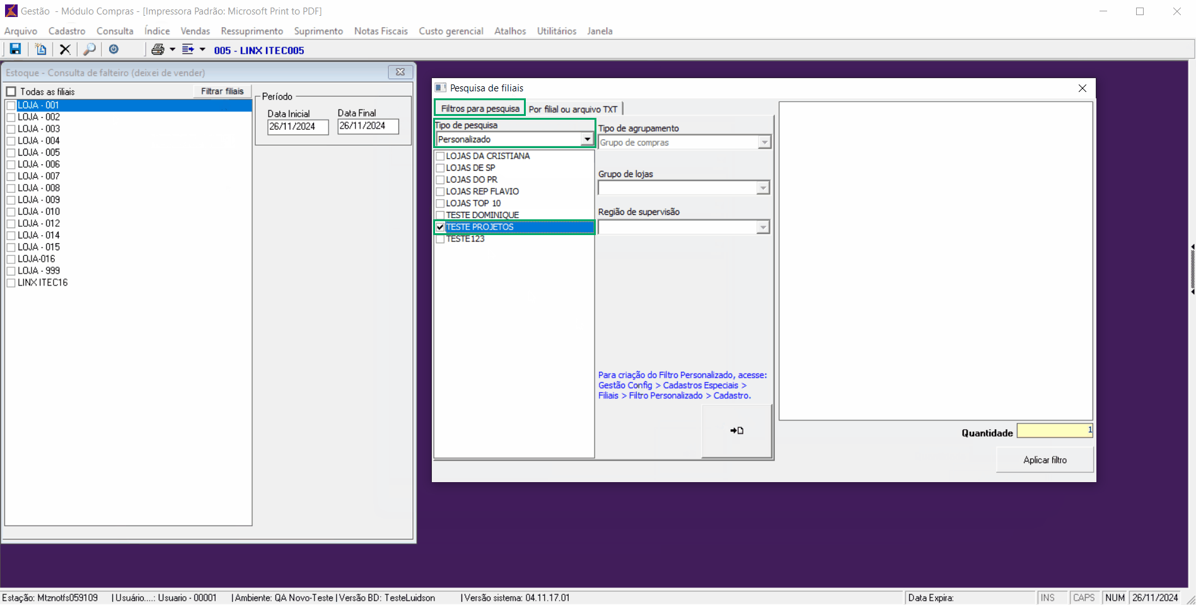Screen dimensions: 1196x605
Task: Click the Data Final date field
Action: (368, 126)
